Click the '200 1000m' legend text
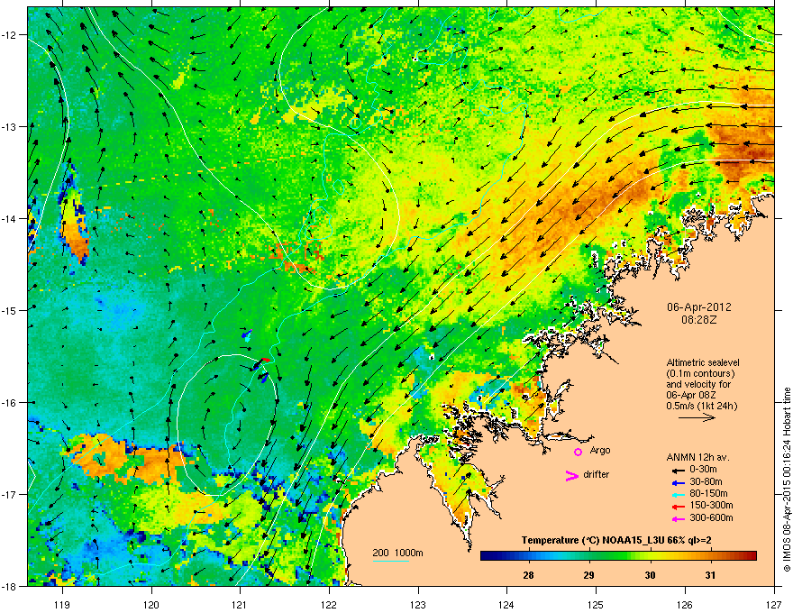Screen dimensions: 793x613 pos(397,554)
